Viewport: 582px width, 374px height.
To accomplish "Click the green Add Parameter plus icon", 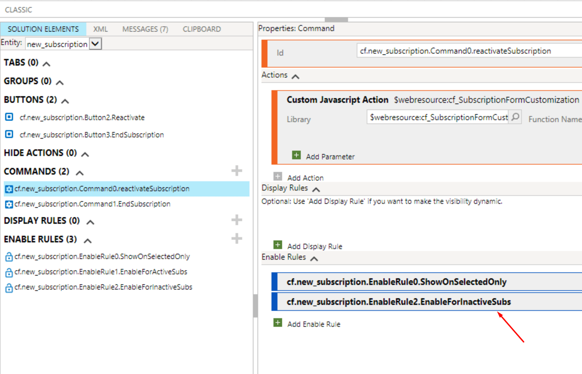I will pos(296,155).
